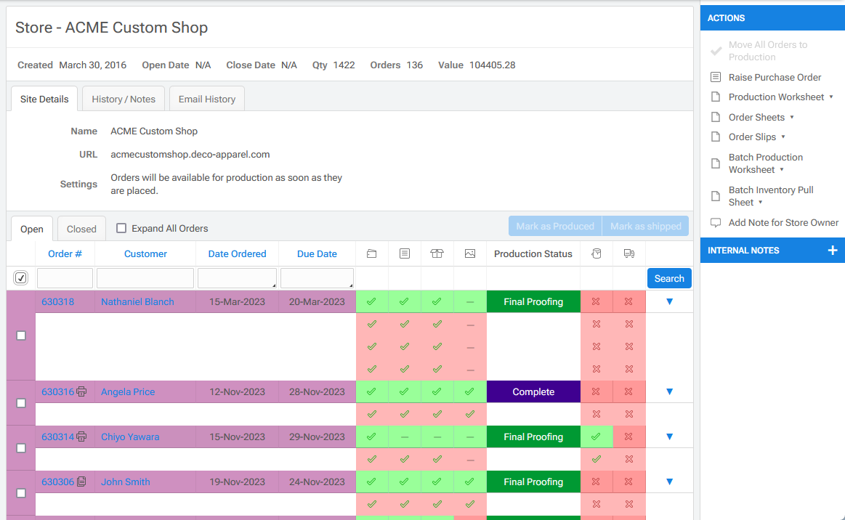Toggle the Expand All Orders checkbox

click(x=121, y=228)
